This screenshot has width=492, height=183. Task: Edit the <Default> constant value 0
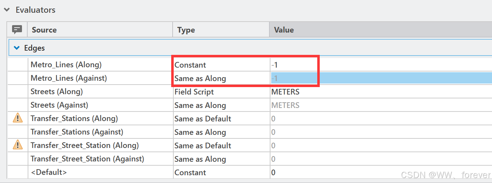(x=381, y=172)
